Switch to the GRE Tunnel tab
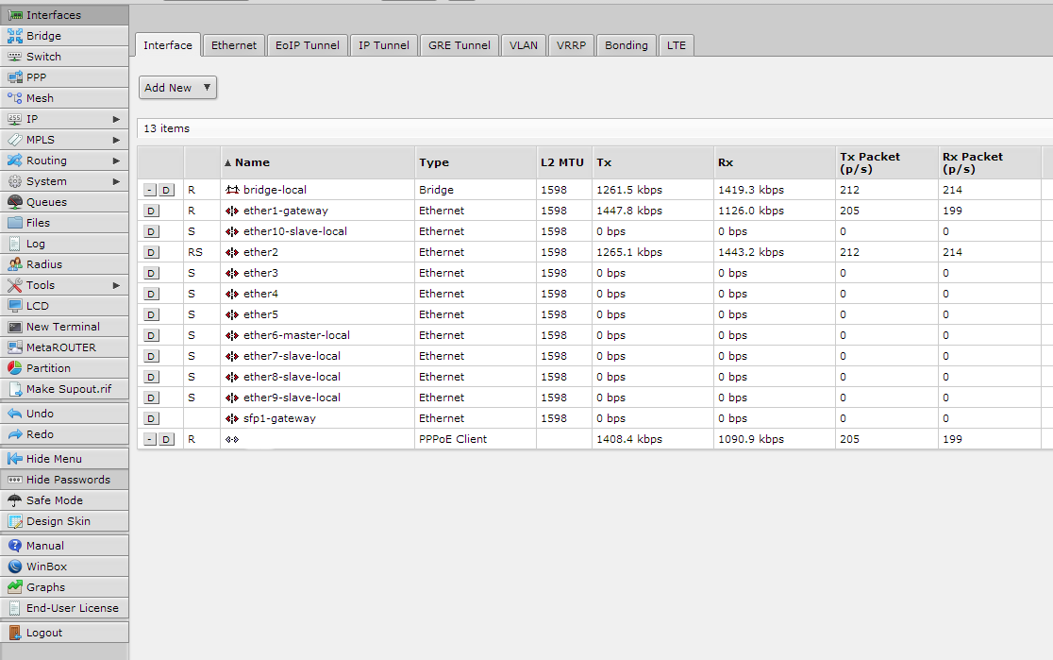The width and height of the screenshot is (1053, 660). [x=460, y=45]
